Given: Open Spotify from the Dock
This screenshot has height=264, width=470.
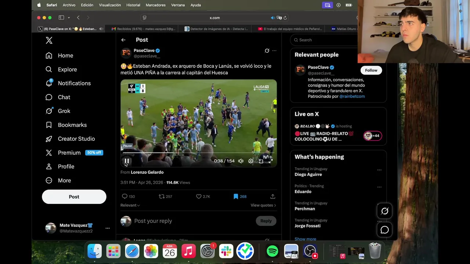Looking at the screenshot, I should [x=272, y=251].
